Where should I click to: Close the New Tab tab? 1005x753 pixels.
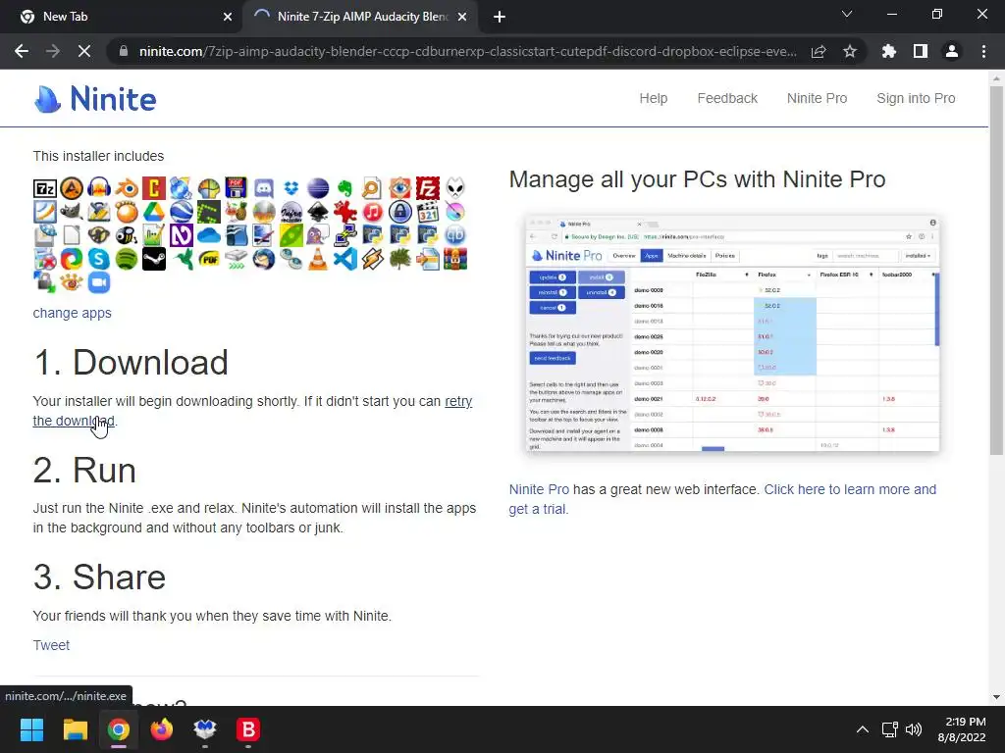coord(228,17)
